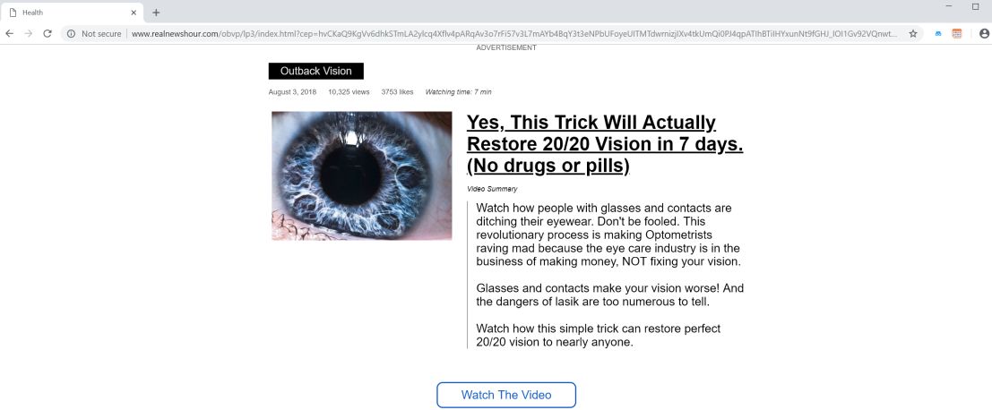Close the Health tab
Screen dimensions: 992x410
click(134, 13)
